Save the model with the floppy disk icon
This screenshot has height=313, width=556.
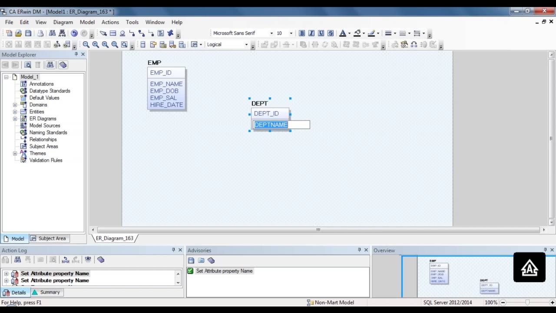click(x=28, y=33)
